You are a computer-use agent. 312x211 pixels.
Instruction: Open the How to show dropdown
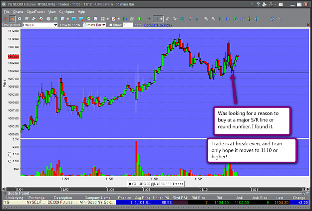click(94, 25)
